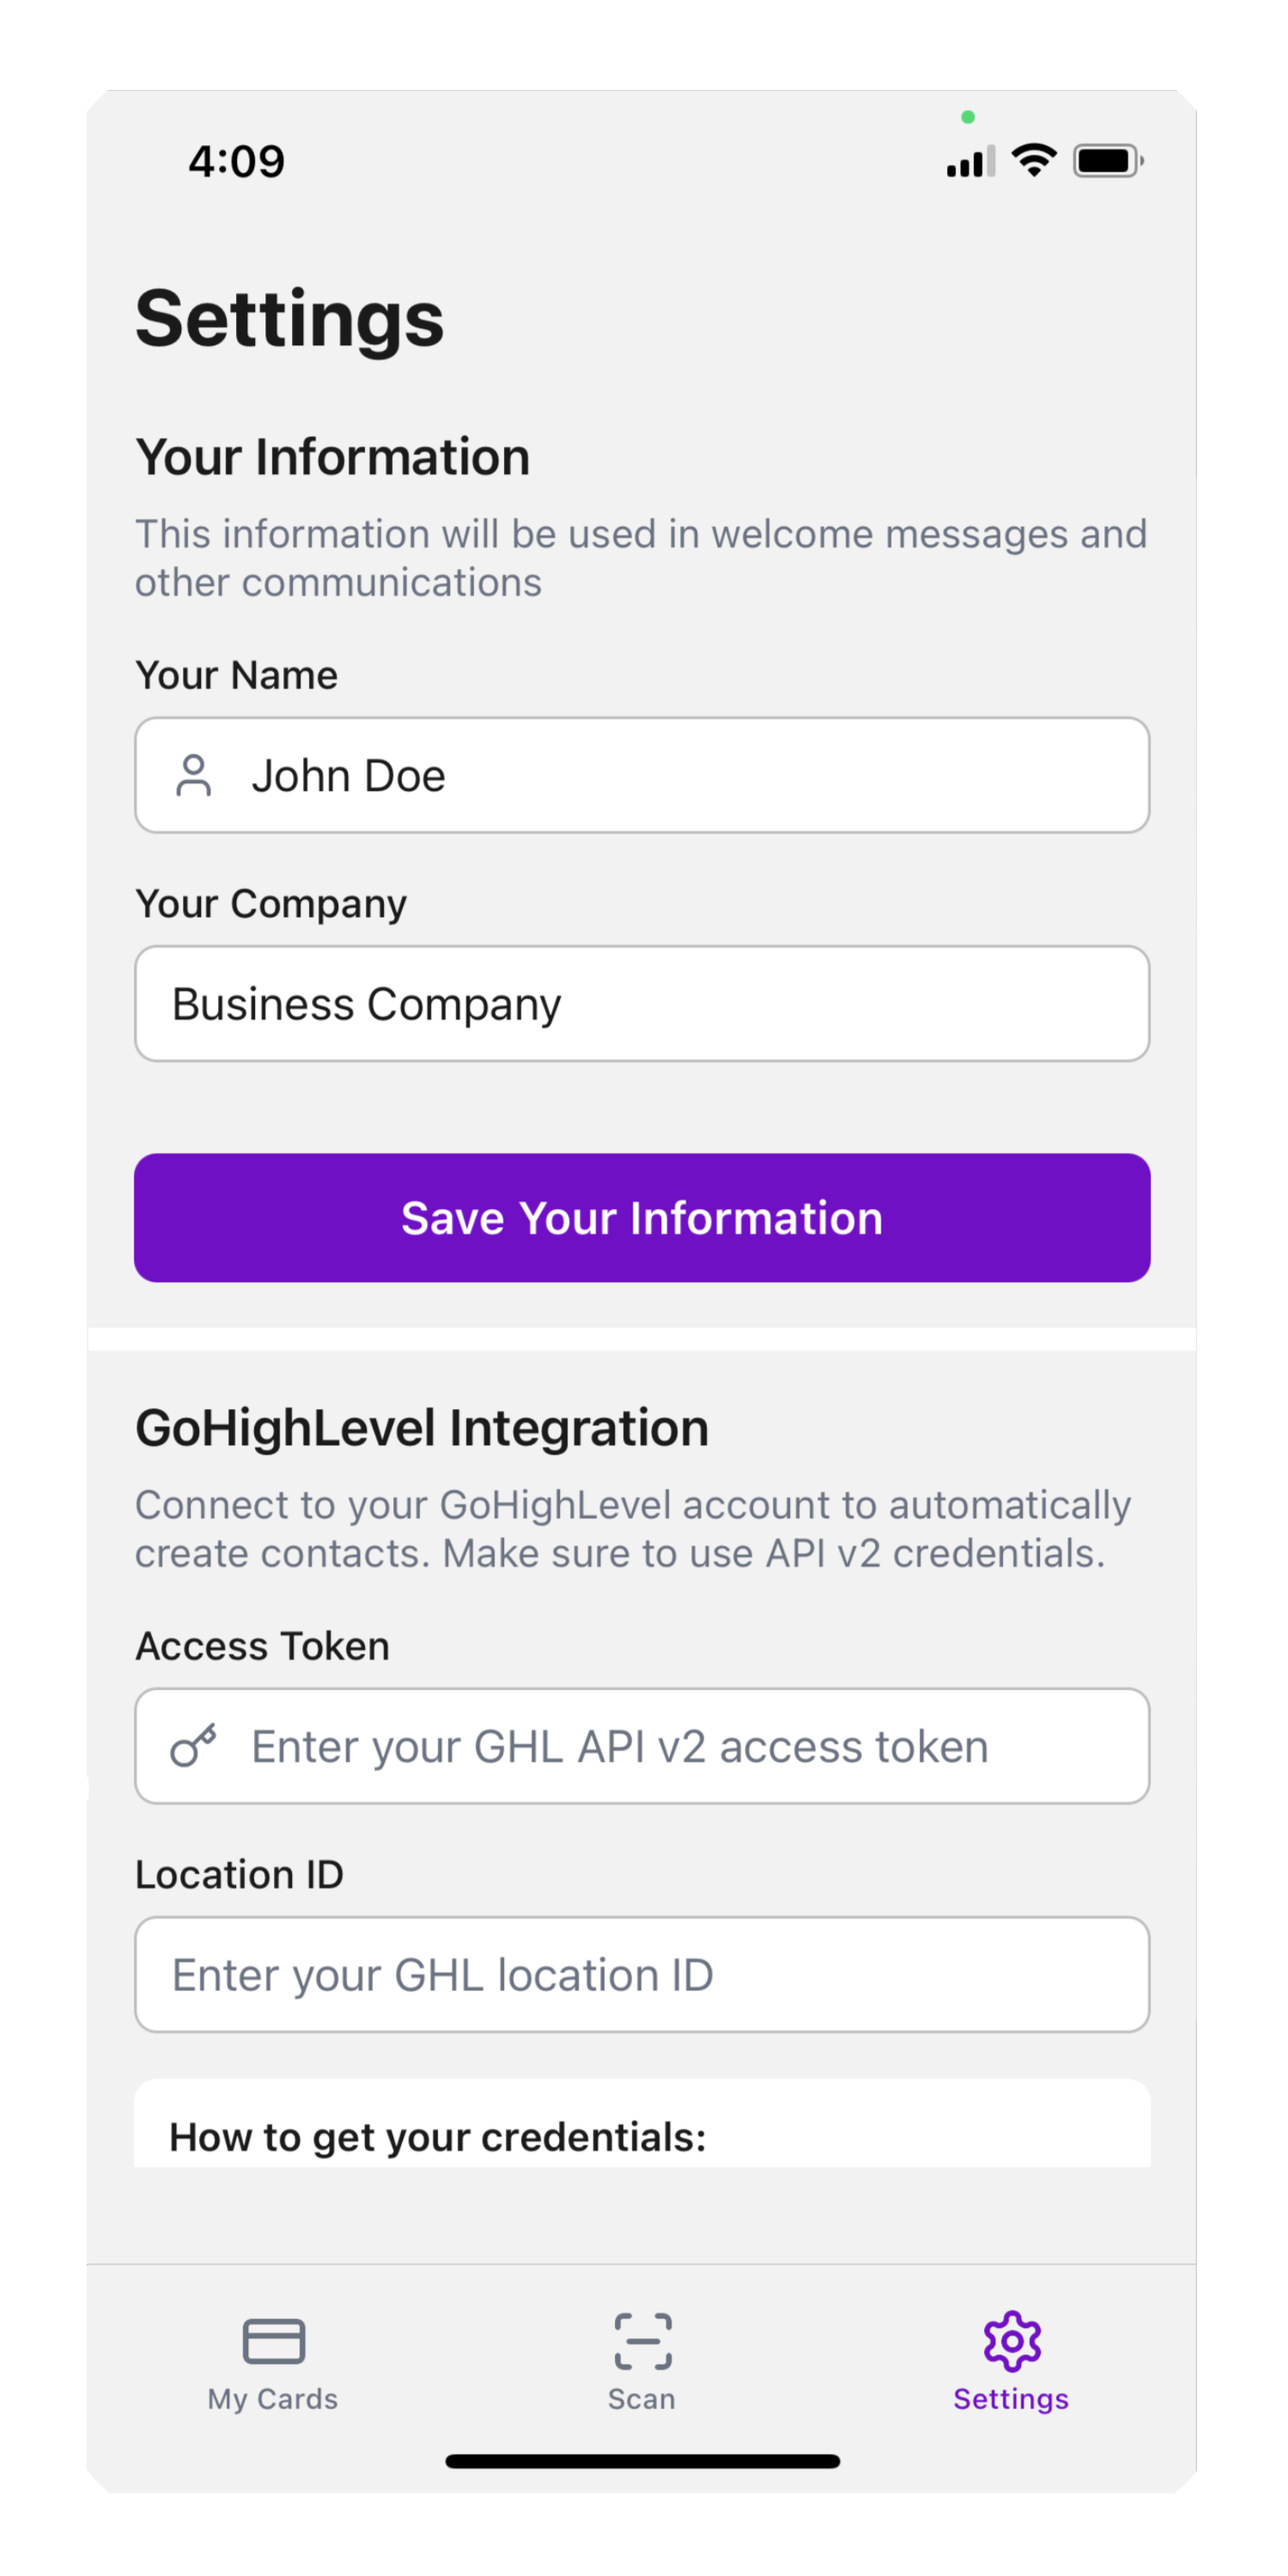Tap the cellular signal icon
This screenshot has height=2576, width=1288.
(x=966, y=160)
